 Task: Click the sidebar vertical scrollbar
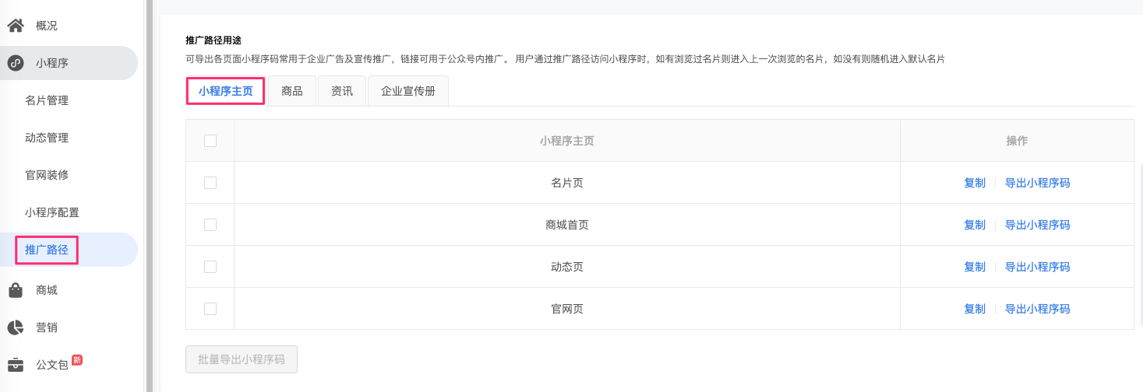pyautogui.click(x=150, y=196)
